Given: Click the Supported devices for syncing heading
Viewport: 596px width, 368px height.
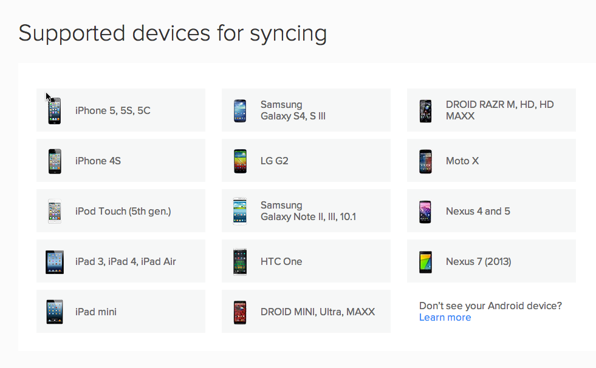Looking at the screenshot, I should [x=173, y=33].
